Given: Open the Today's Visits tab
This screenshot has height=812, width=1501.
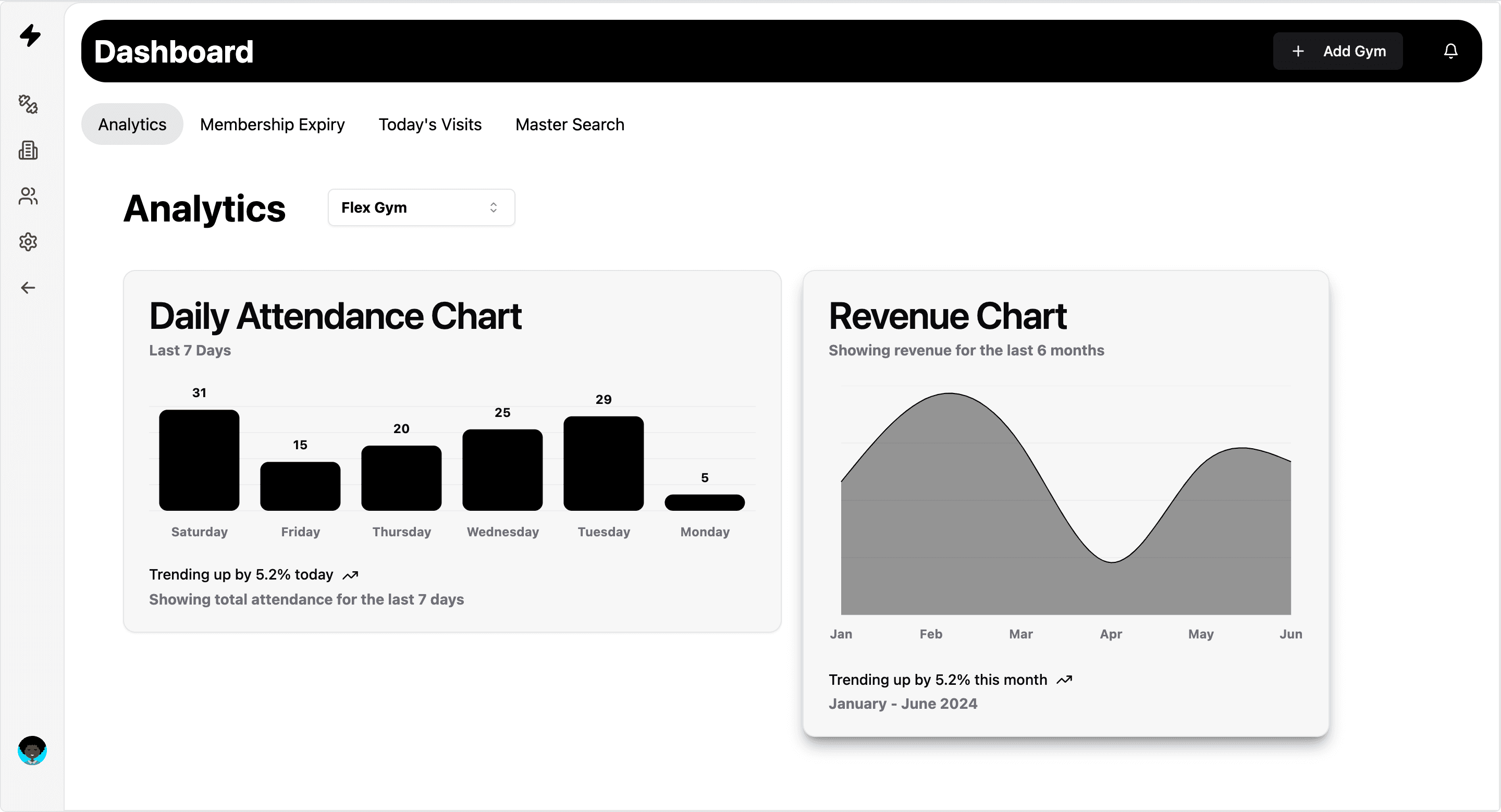Looking at the screenshot, I should coord(430,124).
